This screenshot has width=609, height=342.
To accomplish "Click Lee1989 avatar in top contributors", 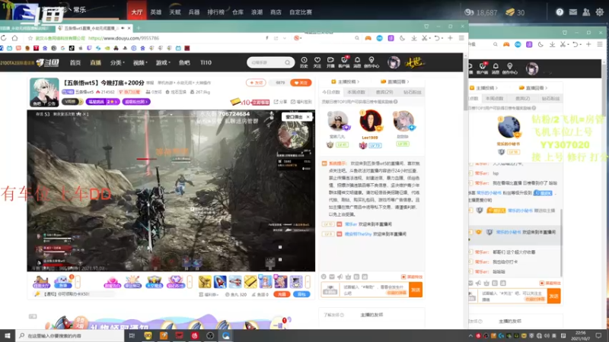I will (x=370, y=121).
